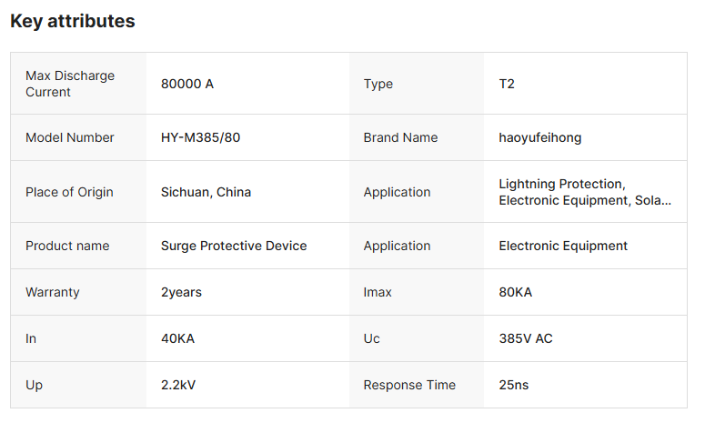This screenshot has height=423, width=715.
Task: Click the Key attributes heading
Action: click(x=73, y=21)
